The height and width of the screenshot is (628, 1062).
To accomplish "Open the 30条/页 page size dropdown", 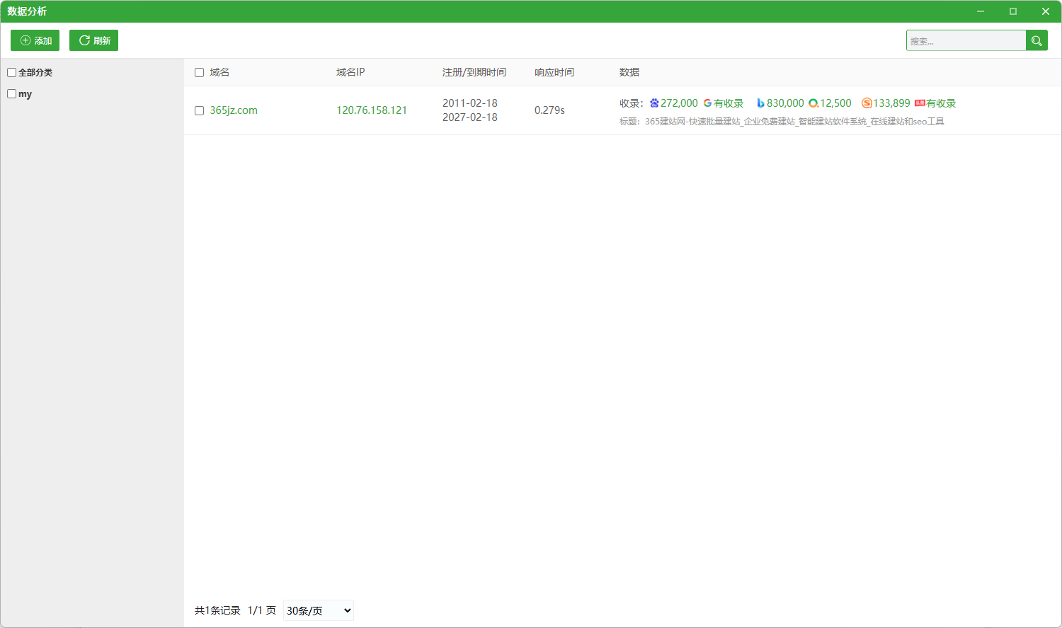I will tap(319, 610).
